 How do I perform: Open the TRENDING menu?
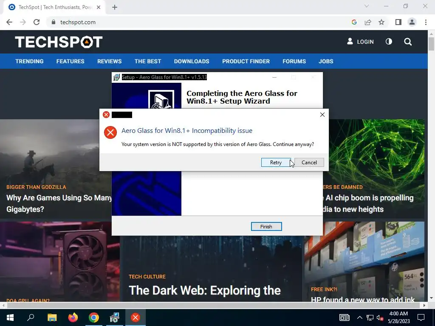29,61
